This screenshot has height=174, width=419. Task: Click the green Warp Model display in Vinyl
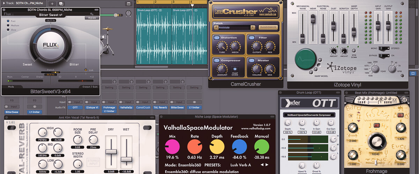pos(305,58)
